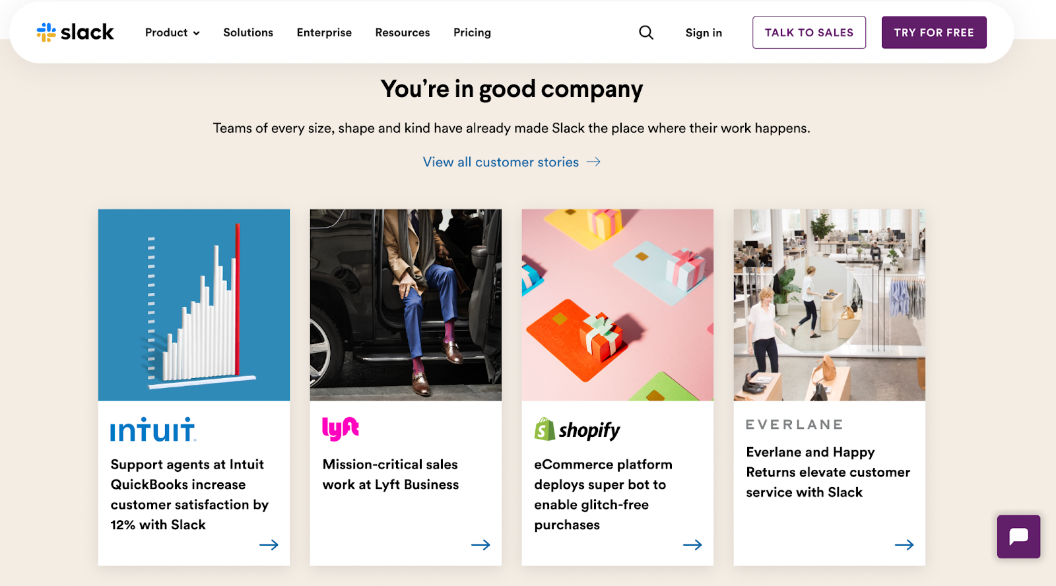
Task: Click the Shopify logo
Action: click(577, 430)
